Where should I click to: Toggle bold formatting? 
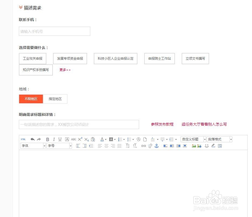(48, 139)
